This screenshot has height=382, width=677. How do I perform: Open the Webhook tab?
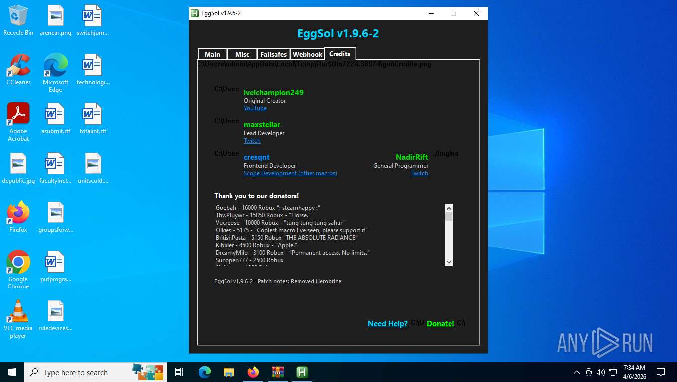[307, 54]
